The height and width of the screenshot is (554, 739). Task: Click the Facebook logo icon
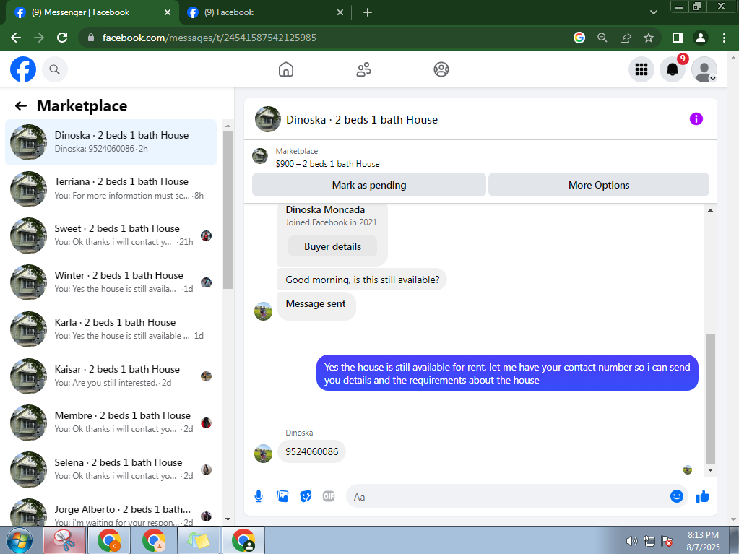pos(22,69)
